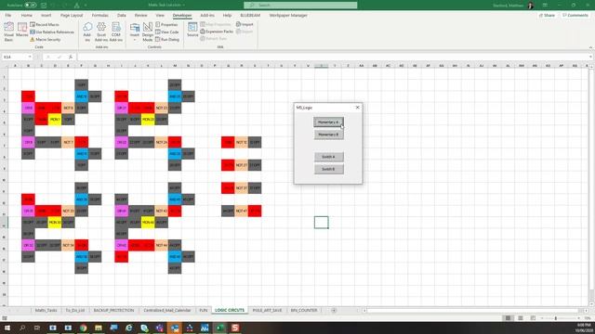Select the yellow MON 20 cell
Image resolution: width=595 pixels, height=334 pixels.
(x=148, y=120)
